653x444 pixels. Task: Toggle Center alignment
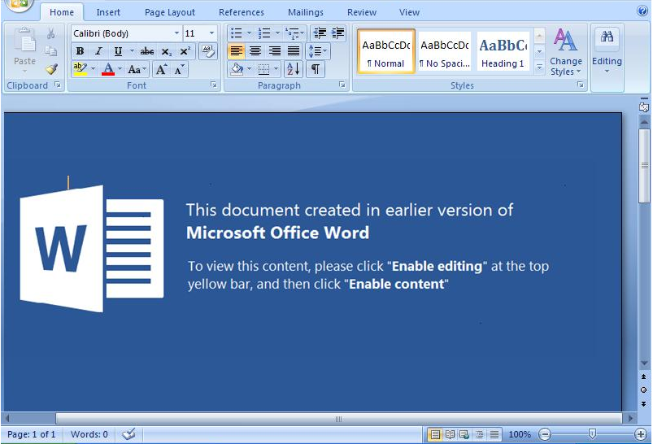(x=255, y=51)
